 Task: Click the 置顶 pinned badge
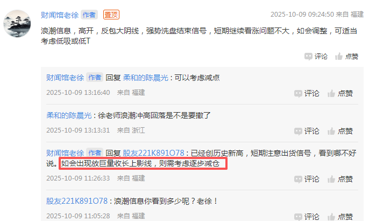coord(111,15)
